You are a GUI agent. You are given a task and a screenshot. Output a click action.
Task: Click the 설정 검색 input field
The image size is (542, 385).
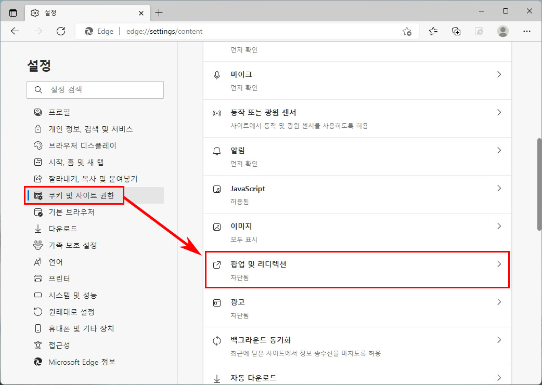95,90
